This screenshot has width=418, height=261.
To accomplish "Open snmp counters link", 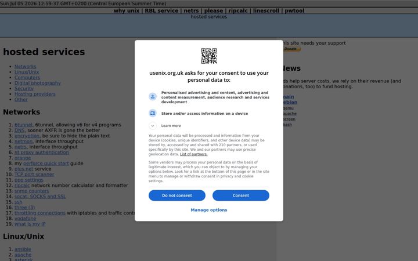I will coord(32,191).
